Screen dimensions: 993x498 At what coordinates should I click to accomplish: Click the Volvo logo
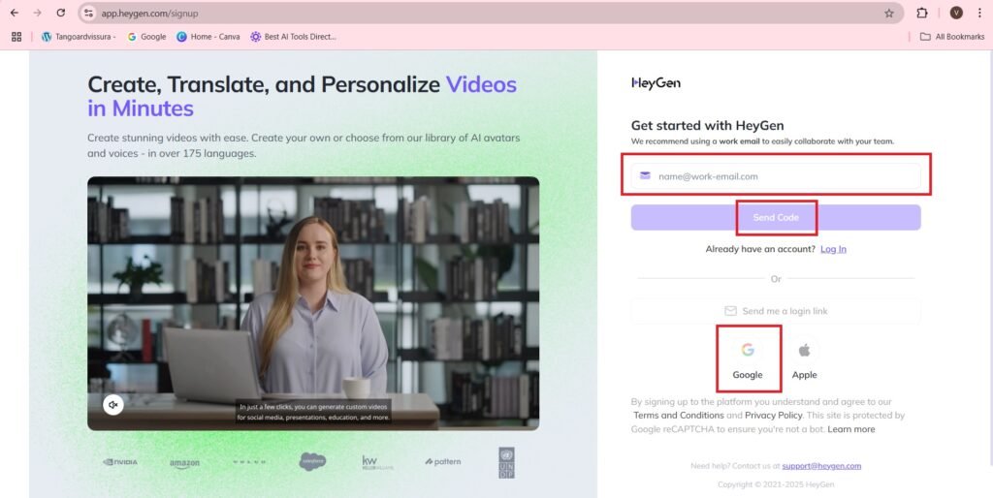pyautogui.click(x=249, y=462)
